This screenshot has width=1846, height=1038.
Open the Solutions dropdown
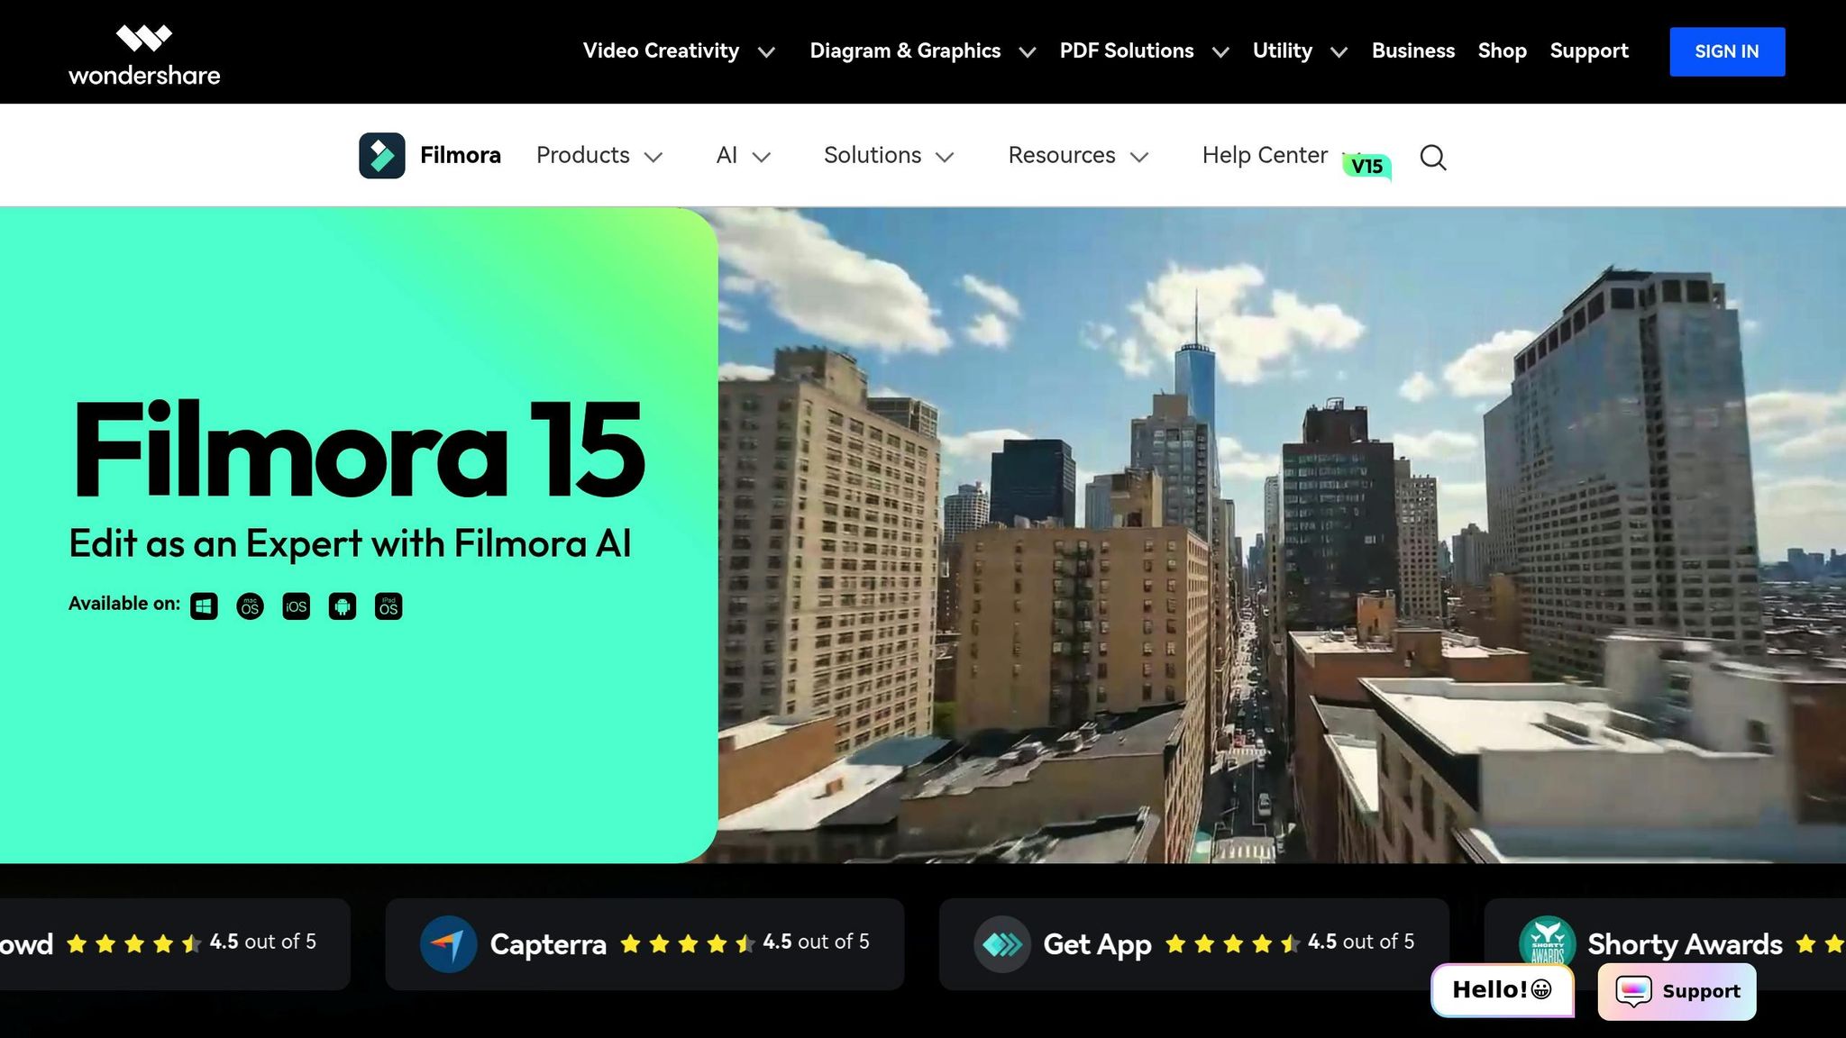[889, 156]
